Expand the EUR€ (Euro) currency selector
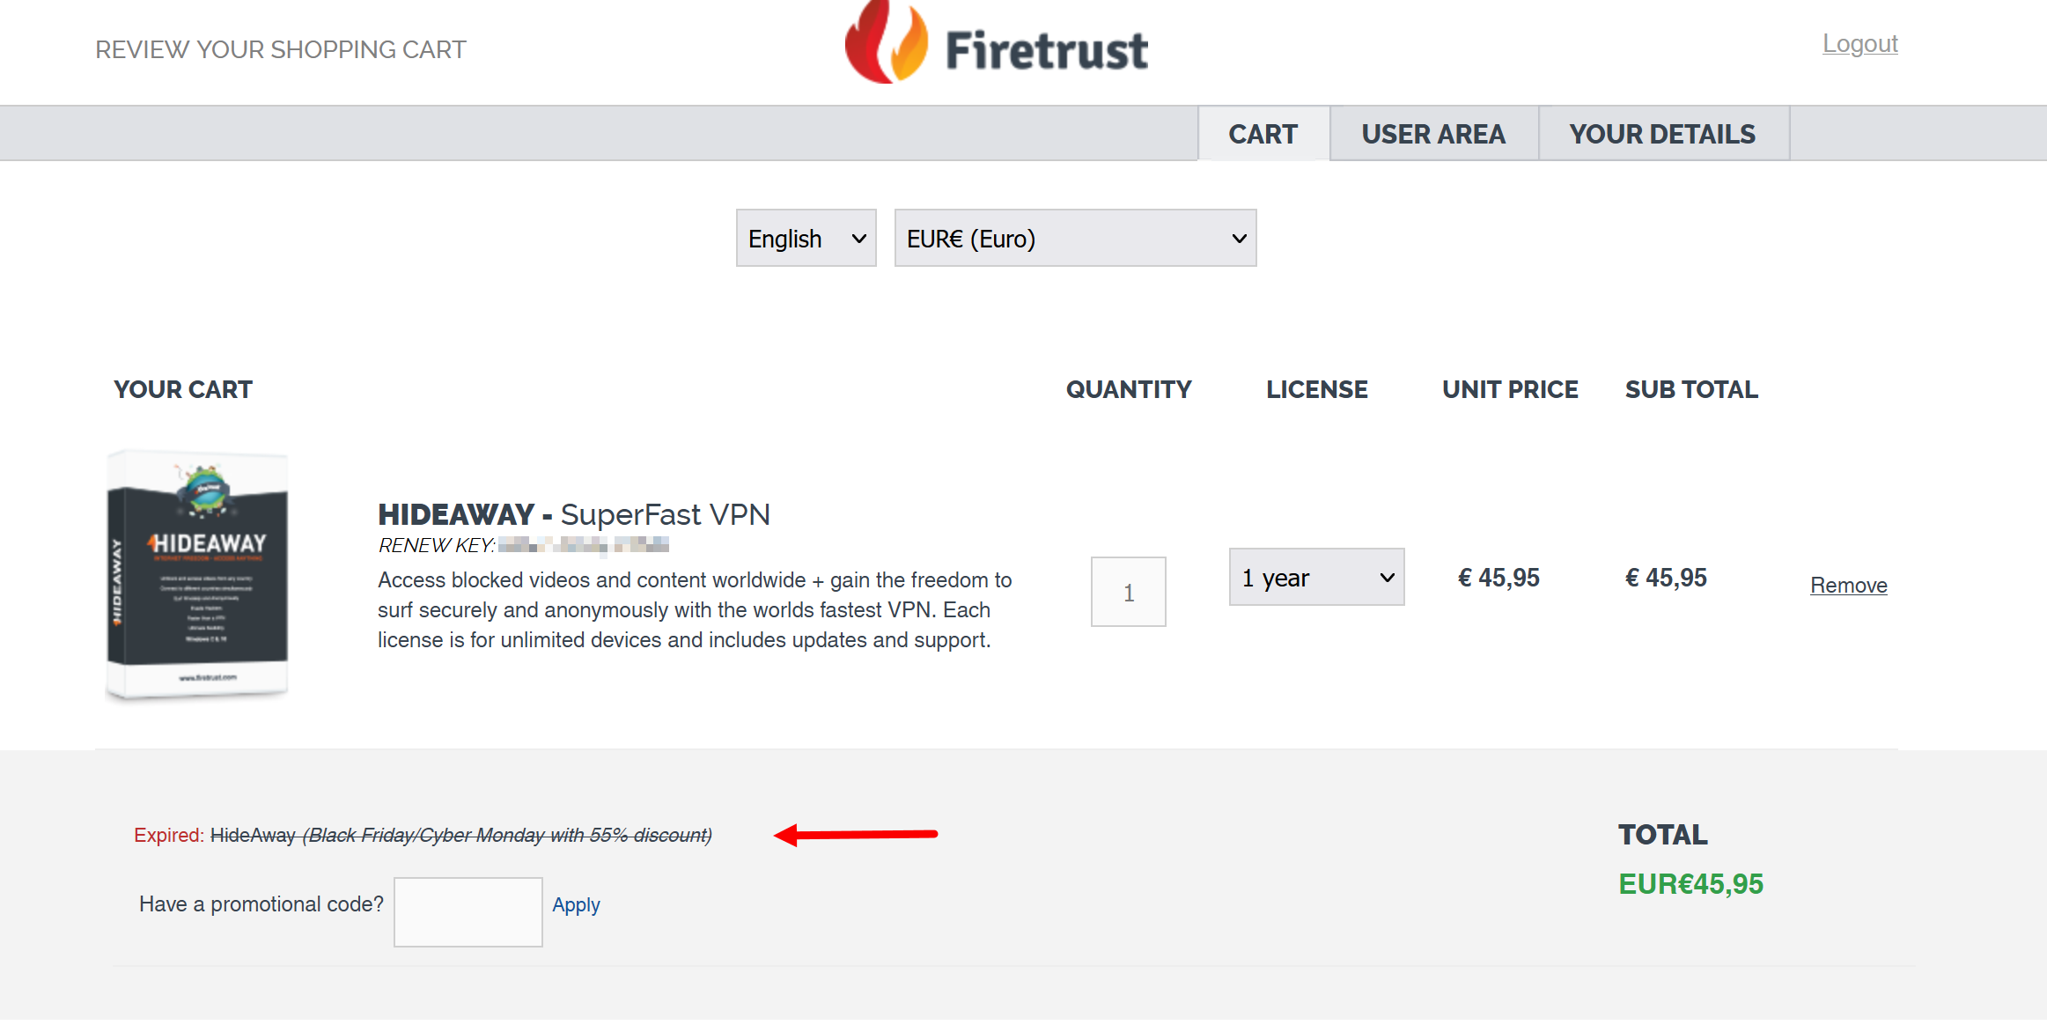The height and width of the screenshot is (1025, 2047). click(1075, 238)
